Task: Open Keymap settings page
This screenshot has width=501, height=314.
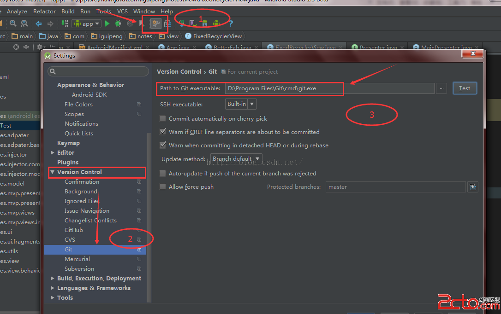Action: coord(68,143)
